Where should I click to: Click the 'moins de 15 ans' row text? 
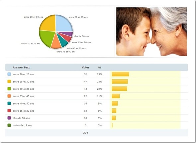pyautogui.click(x=22, y=125)
